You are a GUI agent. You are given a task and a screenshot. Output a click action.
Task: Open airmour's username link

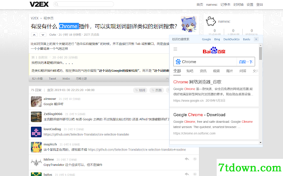pos(50,99)
